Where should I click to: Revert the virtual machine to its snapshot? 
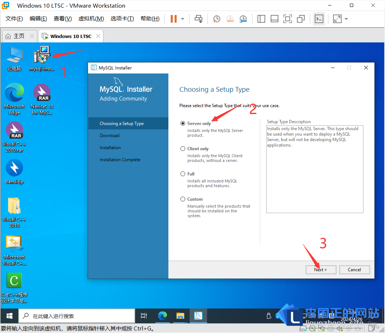[230, 19]
